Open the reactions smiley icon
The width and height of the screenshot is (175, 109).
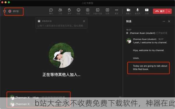click(78, 10)
